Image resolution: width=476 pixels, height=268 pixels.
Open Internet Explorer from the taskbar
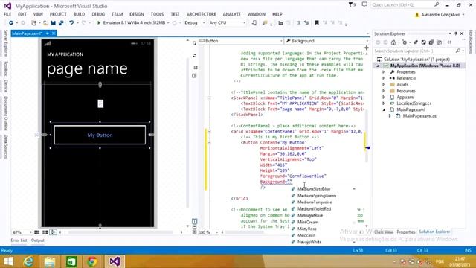[28, 261]
